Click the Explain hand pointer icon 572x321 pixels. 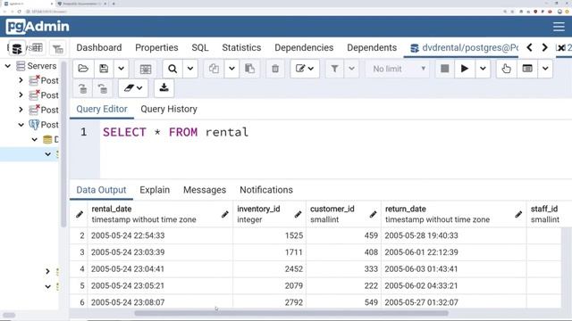pyautogui.click(x=506, y=69)
